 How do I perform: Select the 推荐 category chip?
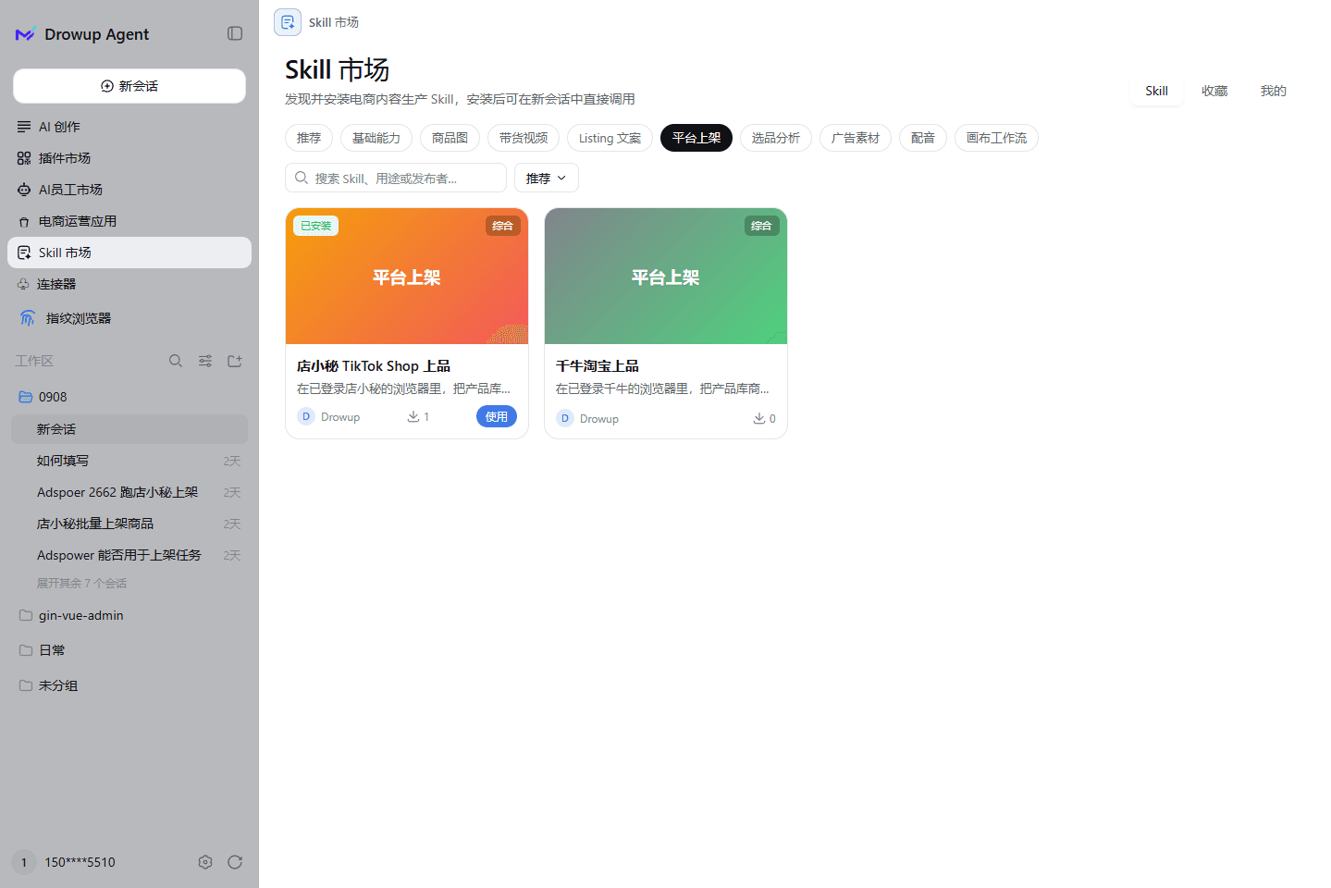coord(309,138)
